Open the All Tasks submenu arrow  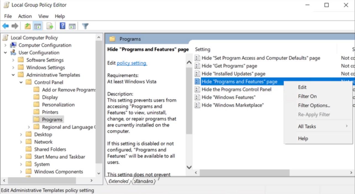click(347, 126)
